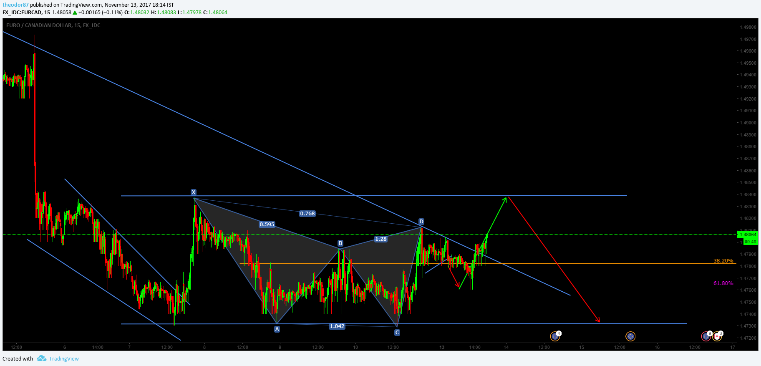The width and height of the screenshot is (761, 366).
Task: Click the 1.47300 price axis label
Action: [748, 326]
